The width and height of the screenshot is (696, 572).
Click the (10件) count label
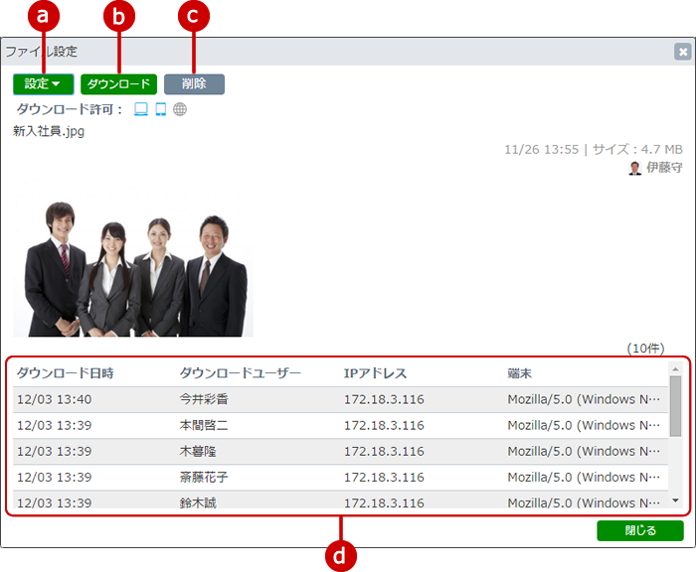(x=646, y=349)
